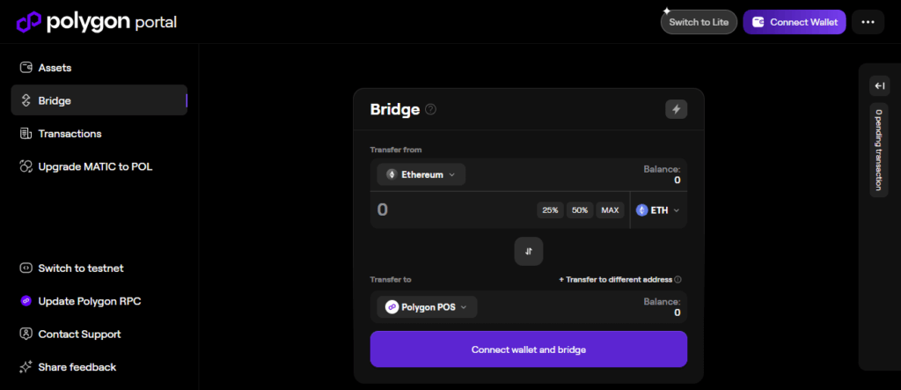Click the Bridge help question mark icon
This screenshot has width=901, height=390.
(x=430, y=109)
